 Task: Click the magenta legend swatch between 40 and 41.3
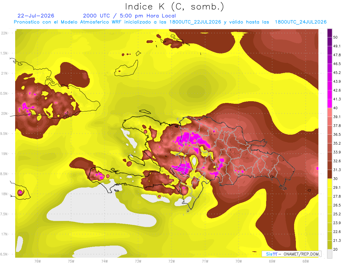(330, 103)
